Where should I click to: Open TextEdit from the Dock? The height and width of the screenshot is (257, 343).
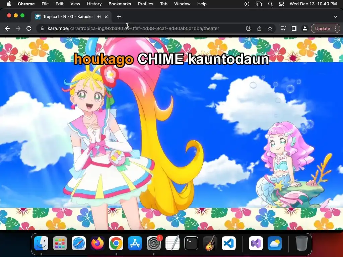(x=173, y=243)
